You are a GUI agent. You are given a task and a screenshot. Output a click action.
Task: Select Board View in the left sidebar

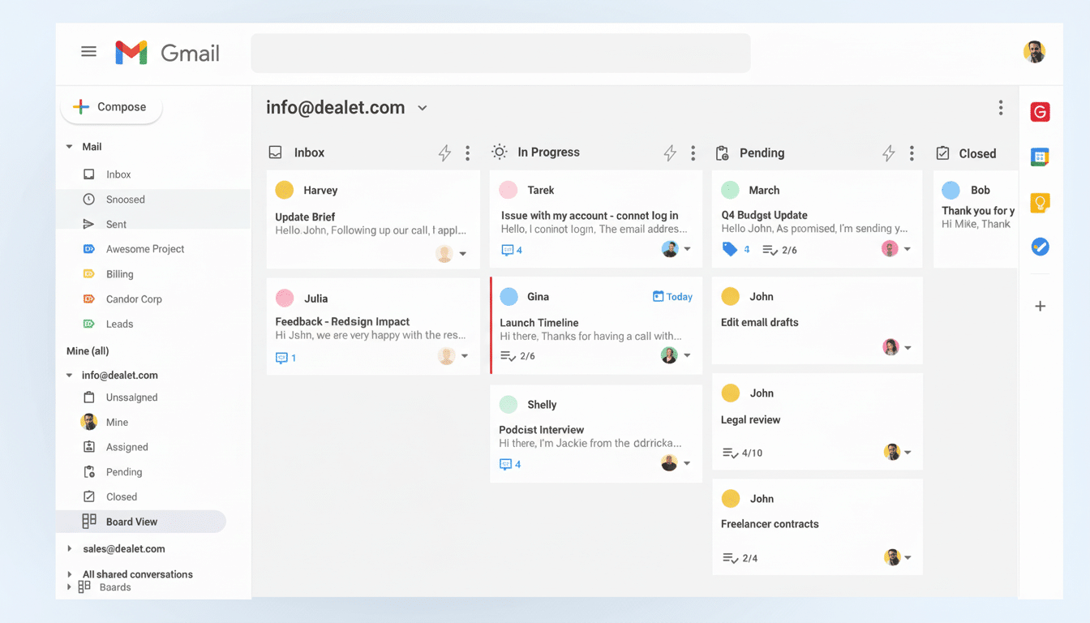pos(130,522)
